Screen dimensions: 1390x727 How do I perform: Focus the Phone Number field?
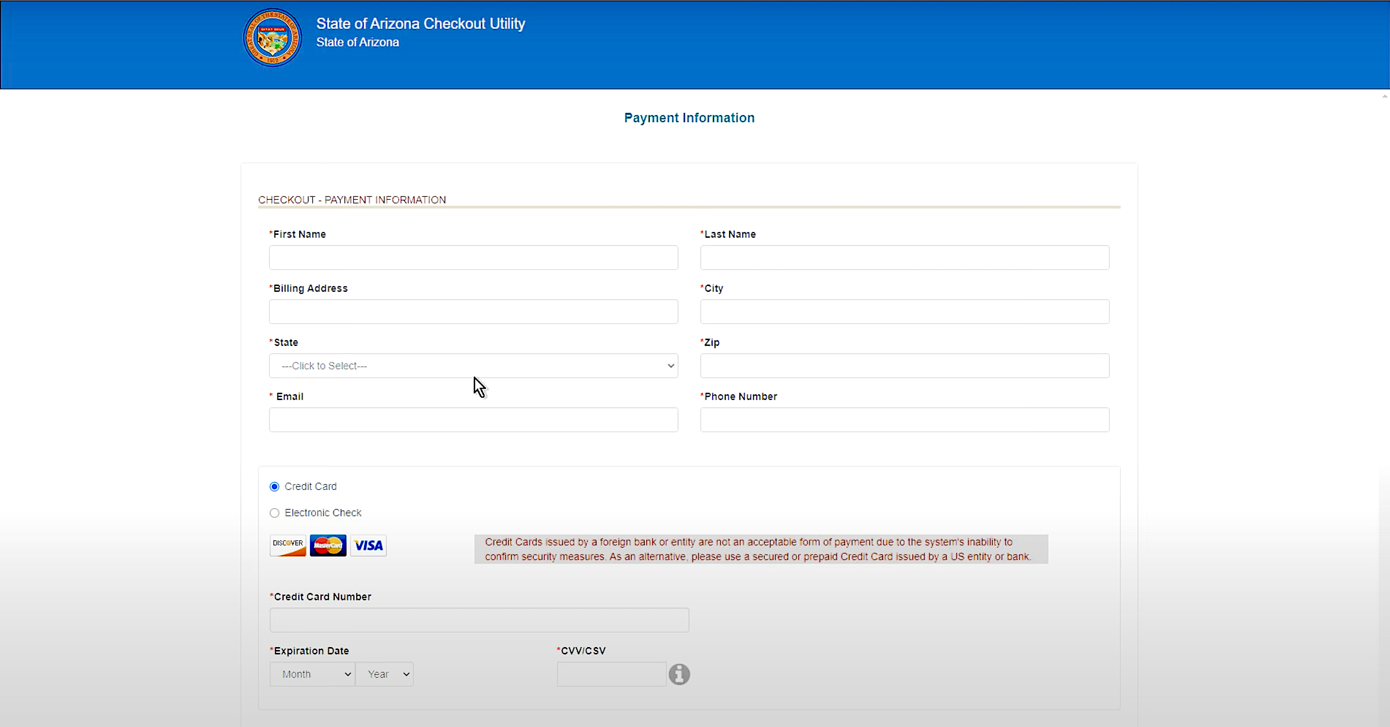(905, 420)
